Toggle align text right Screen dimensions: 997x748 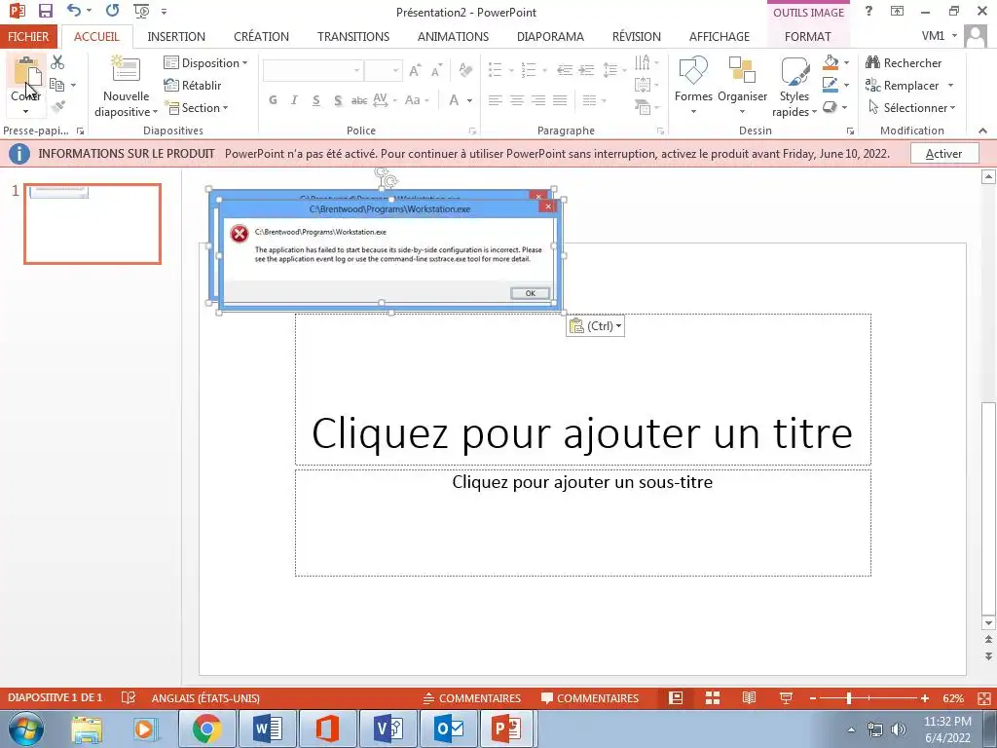point(538,100)
